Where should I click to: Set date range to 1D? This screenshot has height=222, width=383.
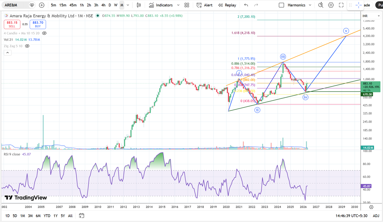(x=7, y=216)
